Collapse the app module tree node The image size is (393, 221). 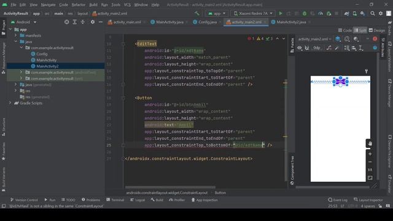10,29
